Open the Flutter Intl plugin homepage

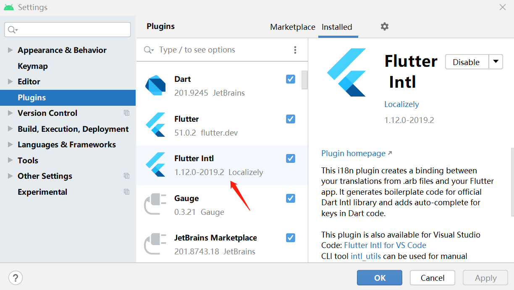[353, 153]
